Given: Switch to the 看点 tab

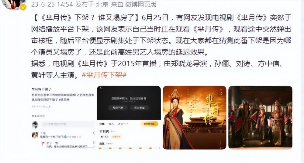Looking at the screenshot, I should coord(111,124).
